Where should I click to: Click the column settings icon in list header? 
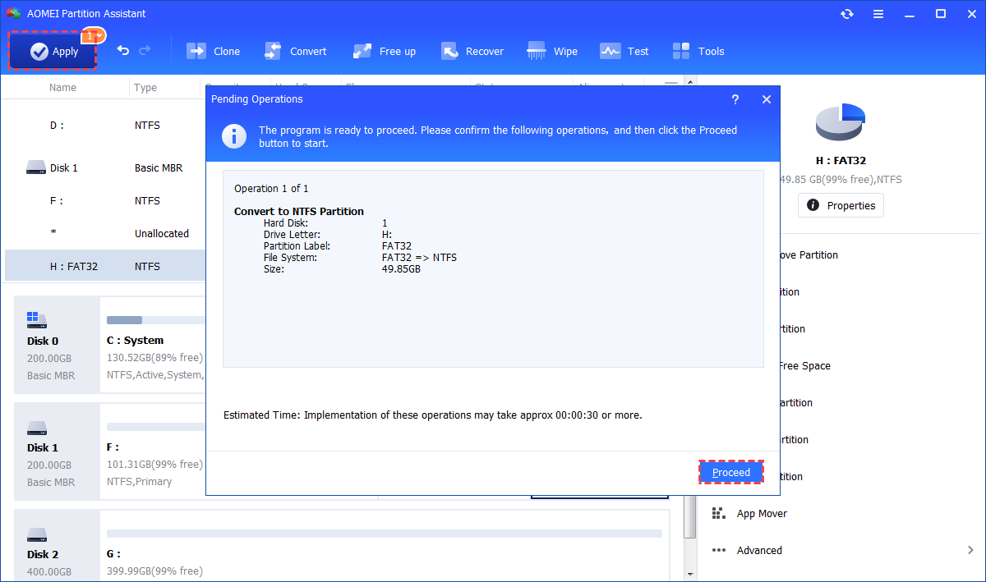pyautogui.click(x=671, y=85)
